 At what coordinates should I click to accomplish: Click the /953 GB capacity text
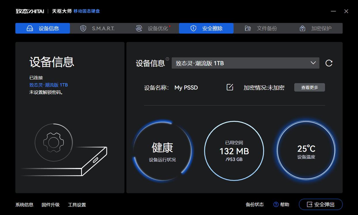(234, 159)
